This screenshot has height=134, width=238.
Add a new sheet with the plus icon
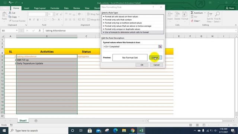[x=36, y=121]
